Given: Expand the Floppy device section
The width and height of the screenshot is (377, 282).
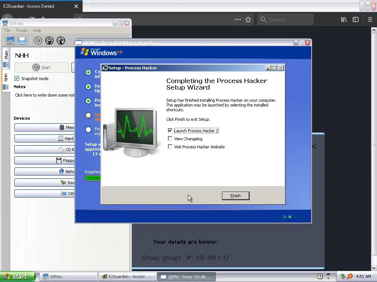Looking at the screenshot, I should click(x=45, y=160).
